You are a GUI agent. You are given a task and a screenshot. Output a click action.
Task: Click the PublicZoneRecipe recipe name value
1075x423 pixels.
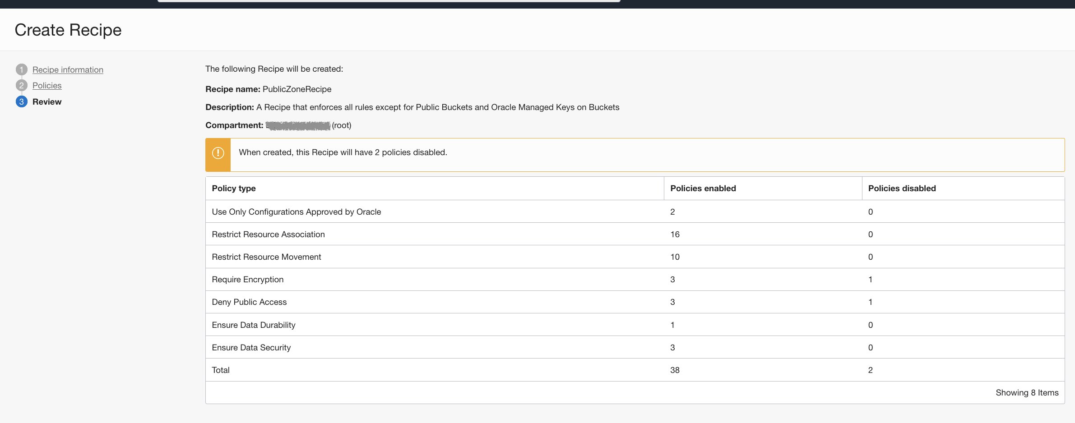pyautogui.click(x=297, y=89)
